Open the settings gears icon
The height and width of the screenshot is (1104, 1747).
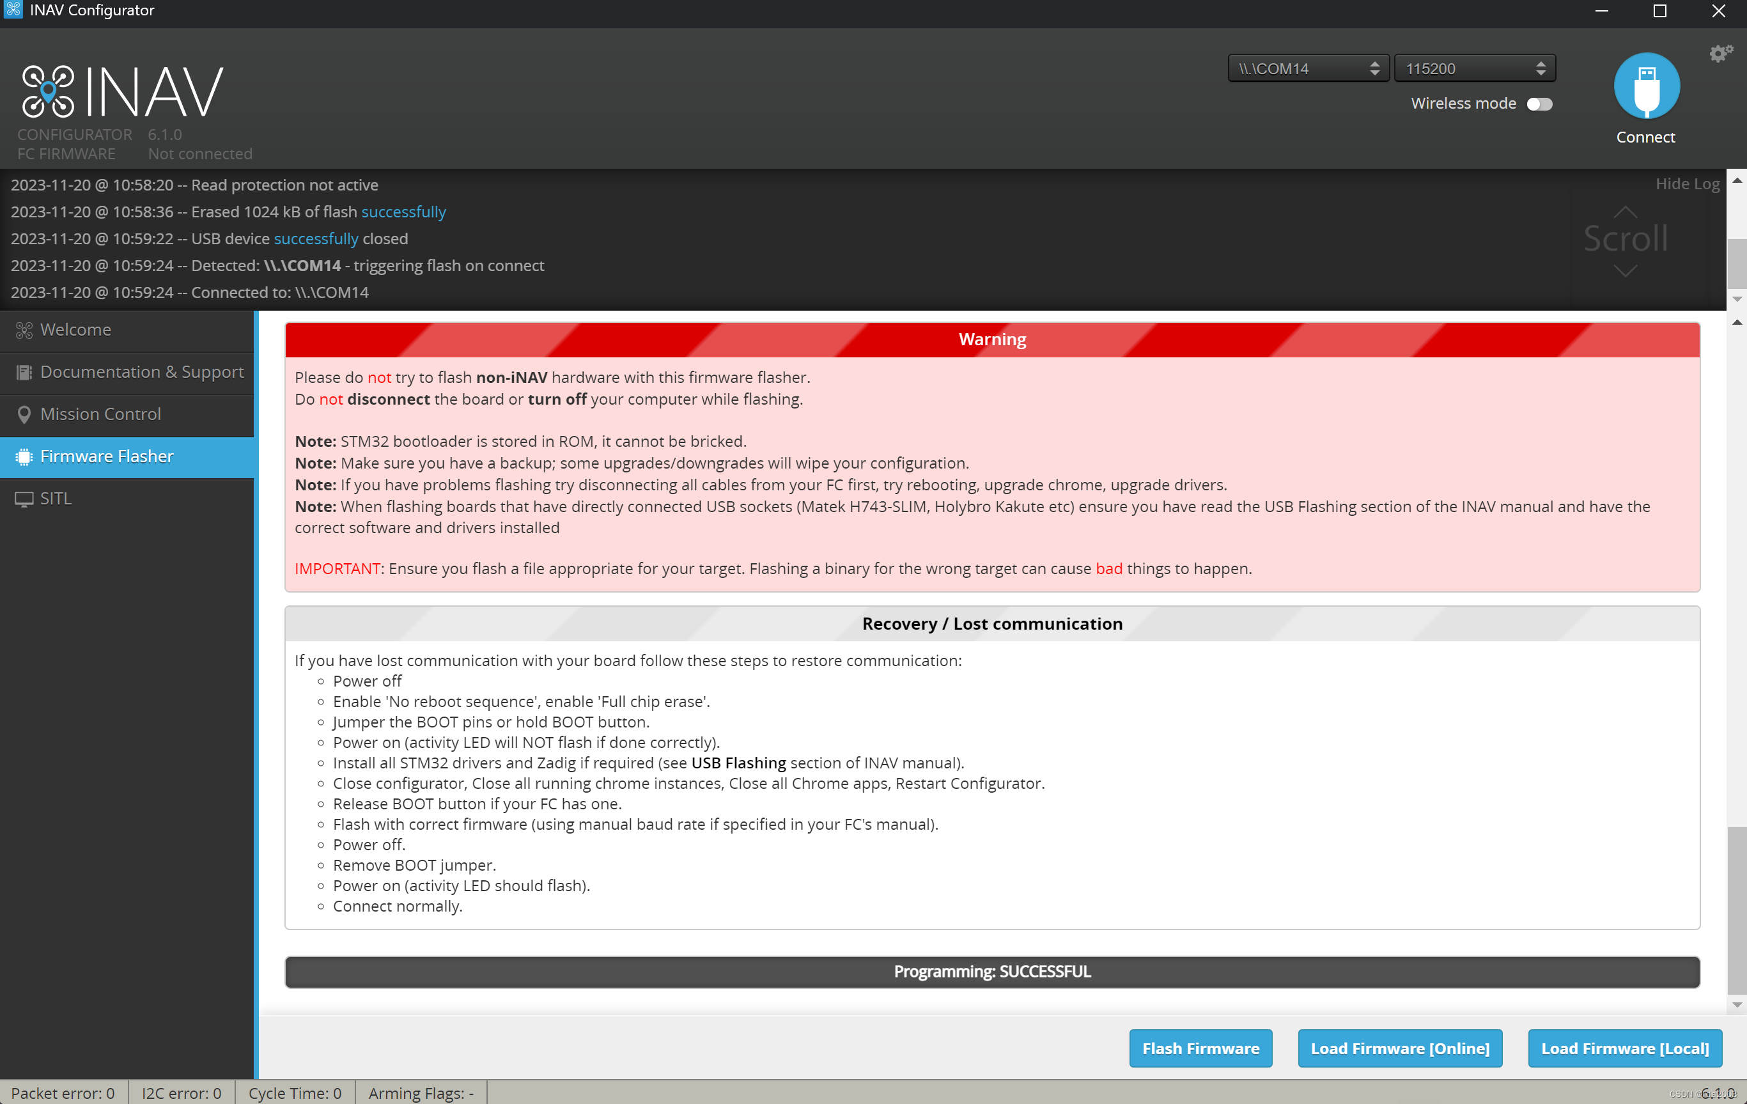1720,54
